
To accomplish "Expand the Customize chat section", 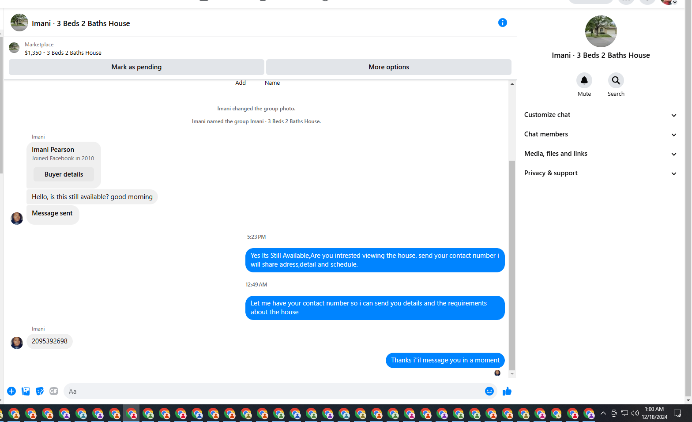I will [x=600, y=115].
